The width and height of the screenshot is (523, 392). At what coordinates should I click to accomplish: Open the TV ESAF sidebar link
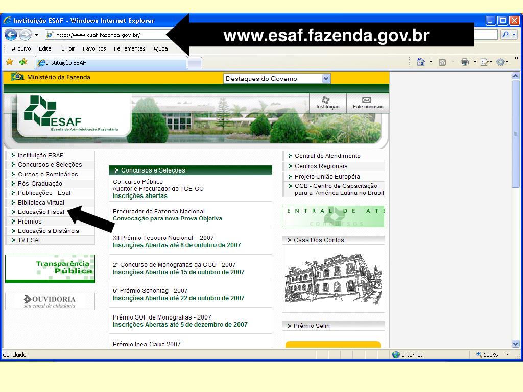click(x=30, y=240)
